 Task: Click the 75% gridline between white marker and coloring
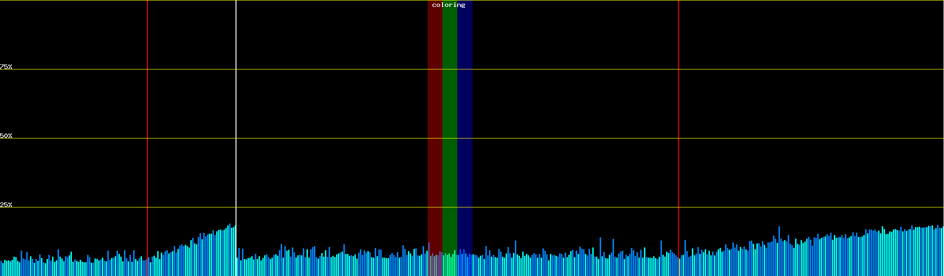point(332,69)
